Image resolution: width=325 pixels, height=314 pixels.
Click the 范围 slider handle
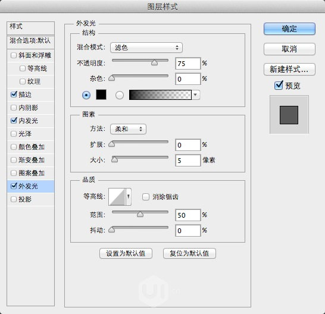pyautogui.click(x=140, y=214)
